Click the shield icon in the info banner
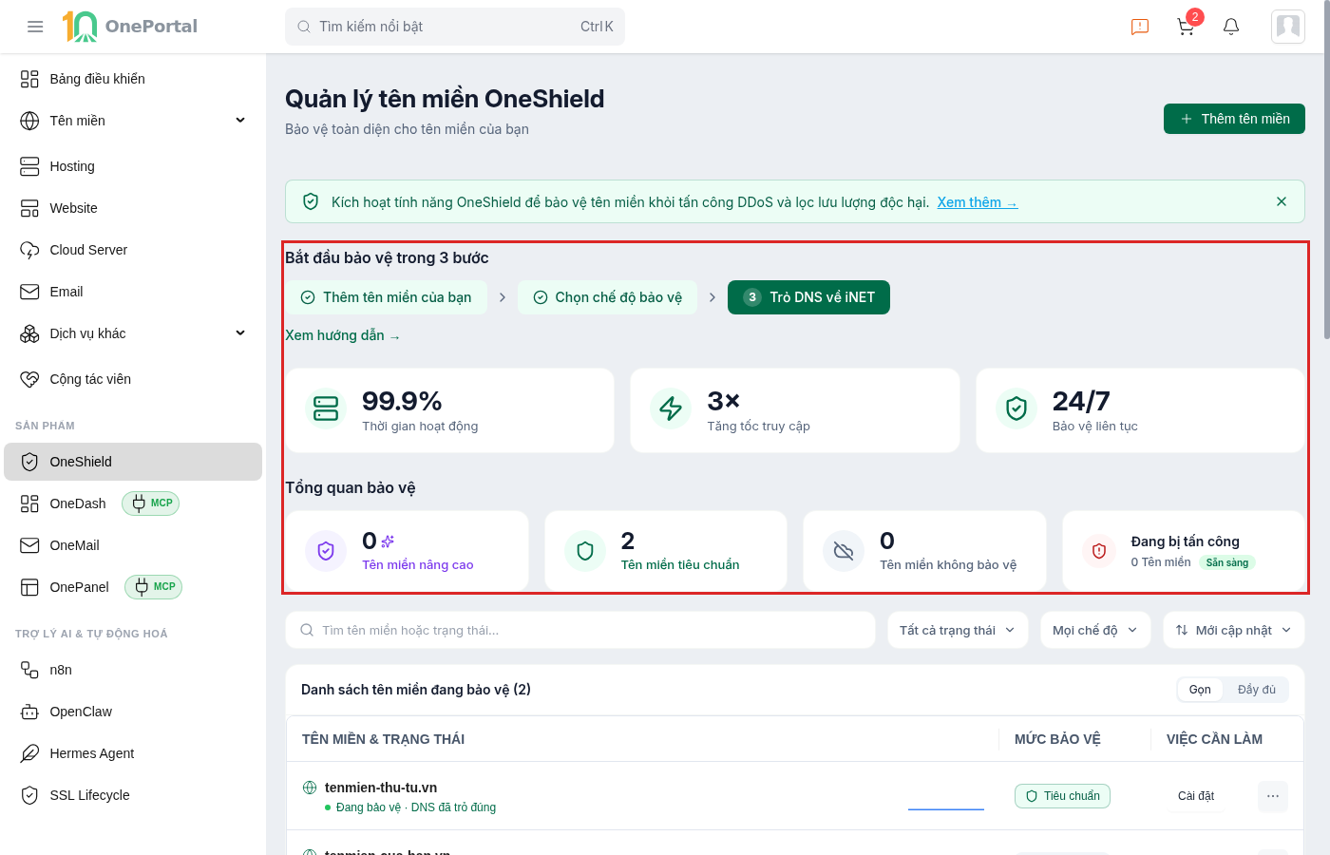Screen dimensions: 1330x855 [311, 201]
